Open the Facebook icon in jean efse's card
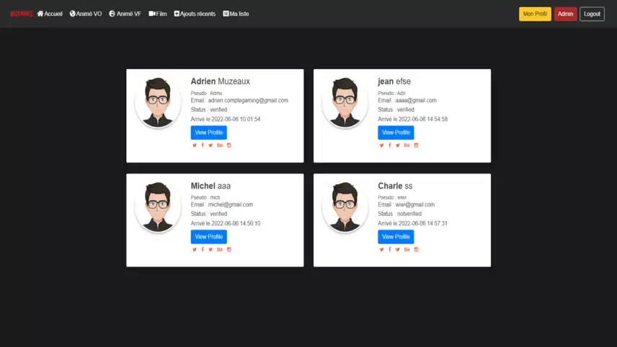This screenshot has height=347, width=617. point(389,145)
